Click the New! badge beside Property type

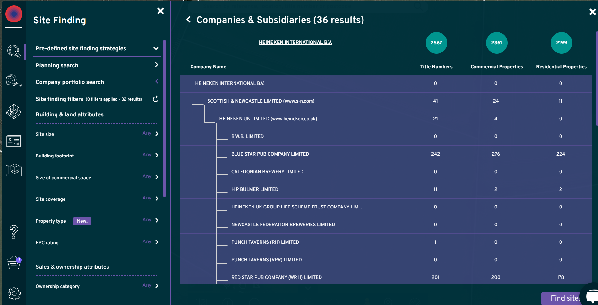click(x=82, y=221)
